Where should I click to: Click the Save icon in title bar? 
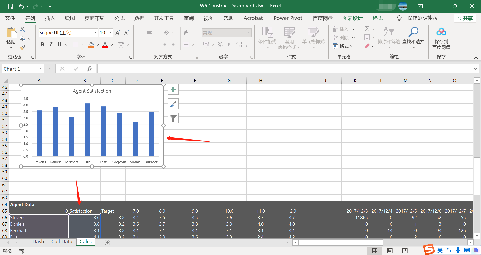(x=10, y=6)
